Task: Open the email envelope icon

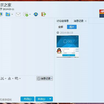Action: coord(18,14)
